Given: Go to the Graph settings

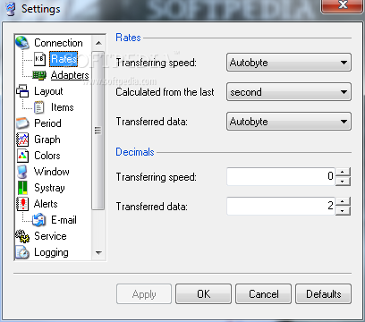Looking at the screenshot, I should [x=47, y=140].
